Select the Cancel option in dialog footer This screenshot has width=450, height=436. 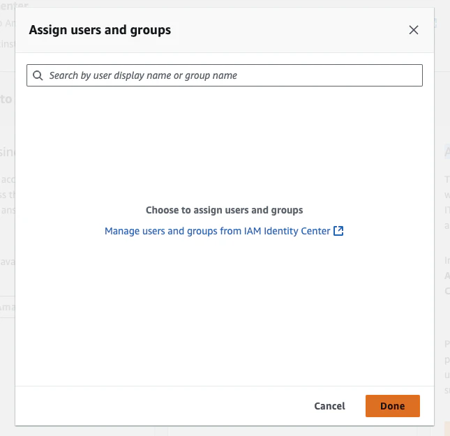(329, 406)
